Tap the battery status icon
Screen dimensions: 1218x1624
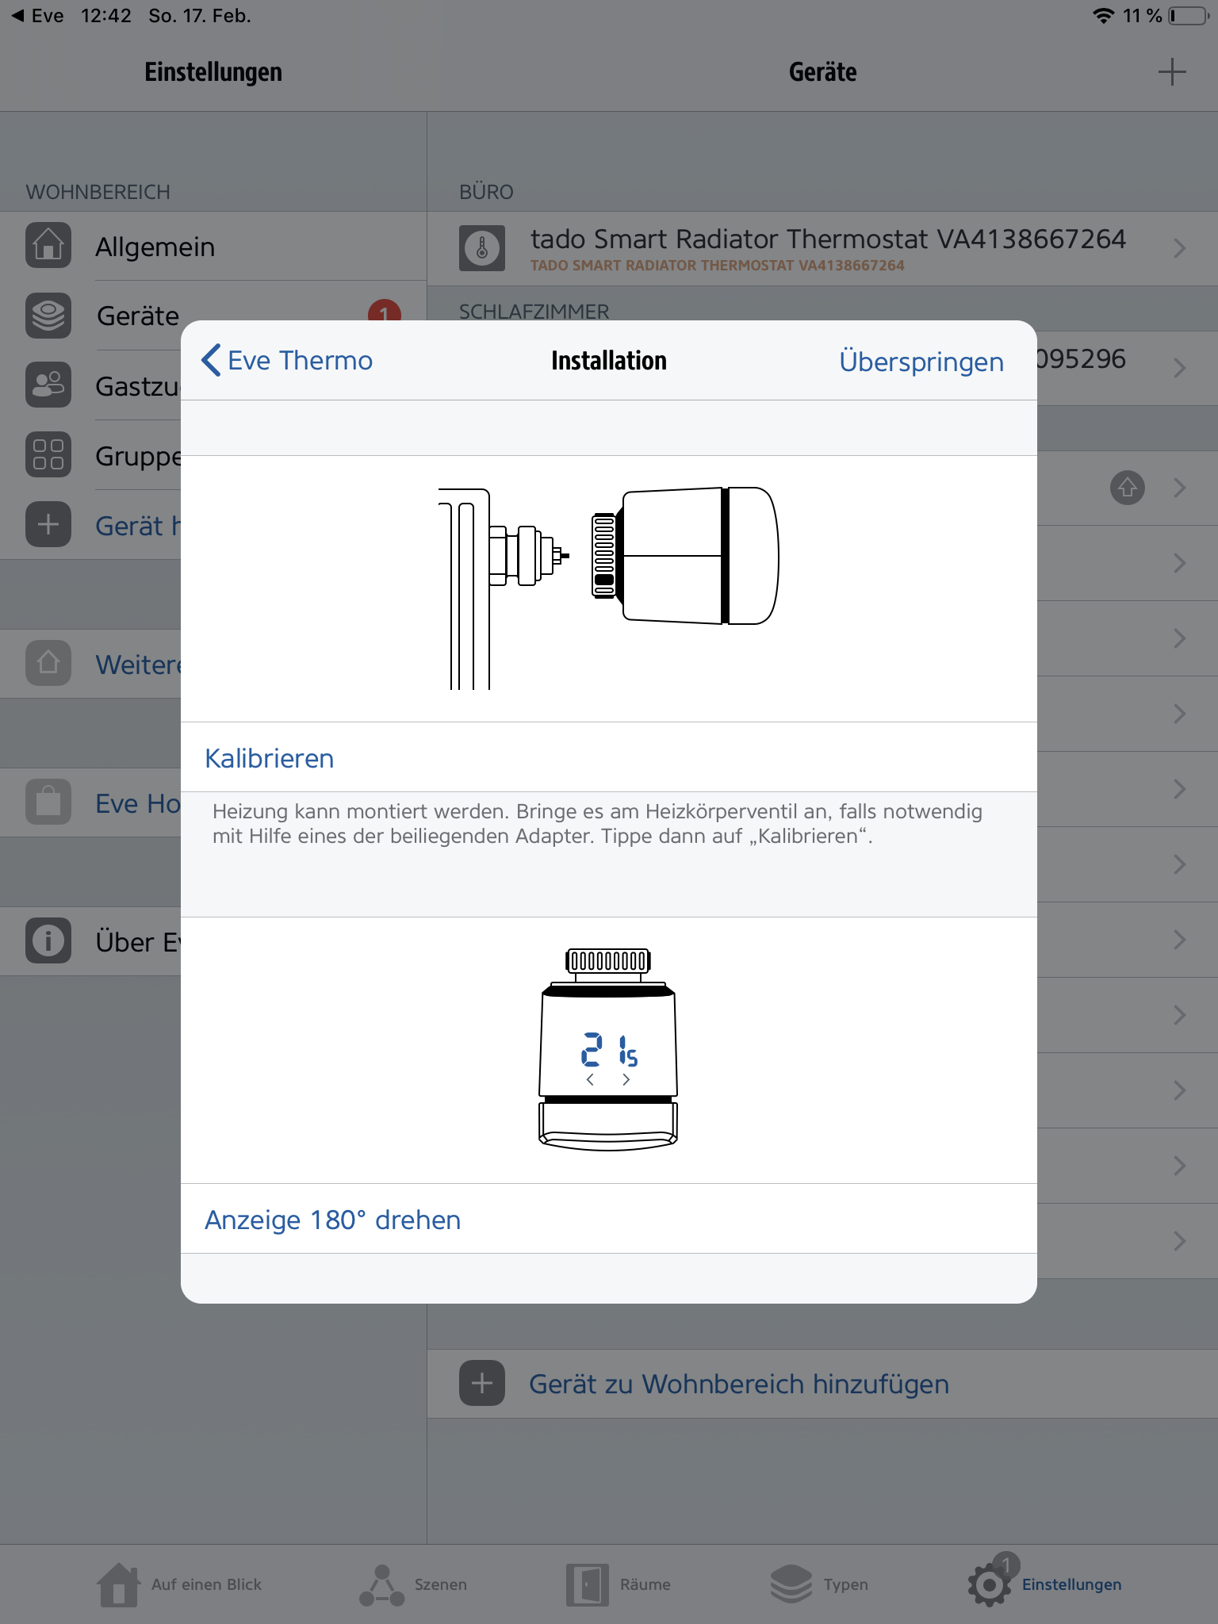tap(1189, 16)
